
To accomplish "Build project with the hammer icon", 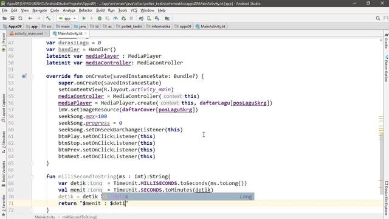I will coord(48,18).
